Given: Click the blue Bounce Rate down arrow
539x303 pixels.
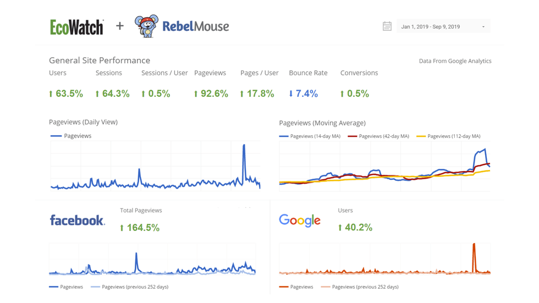Looking at the screenshot, I should [291, 94].
